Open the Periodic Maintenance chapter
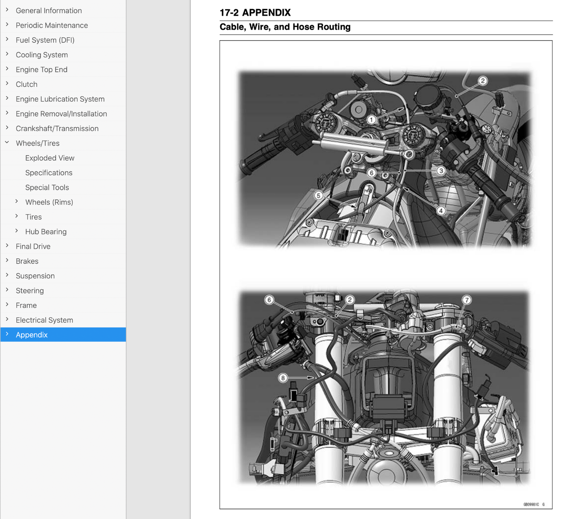Screen dimensions: 570x519 pos(52,25)
